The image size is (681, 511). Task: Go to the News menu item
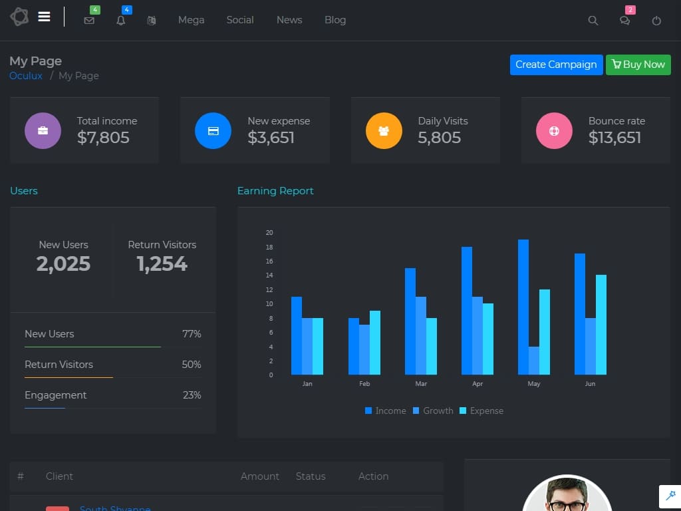289,20
